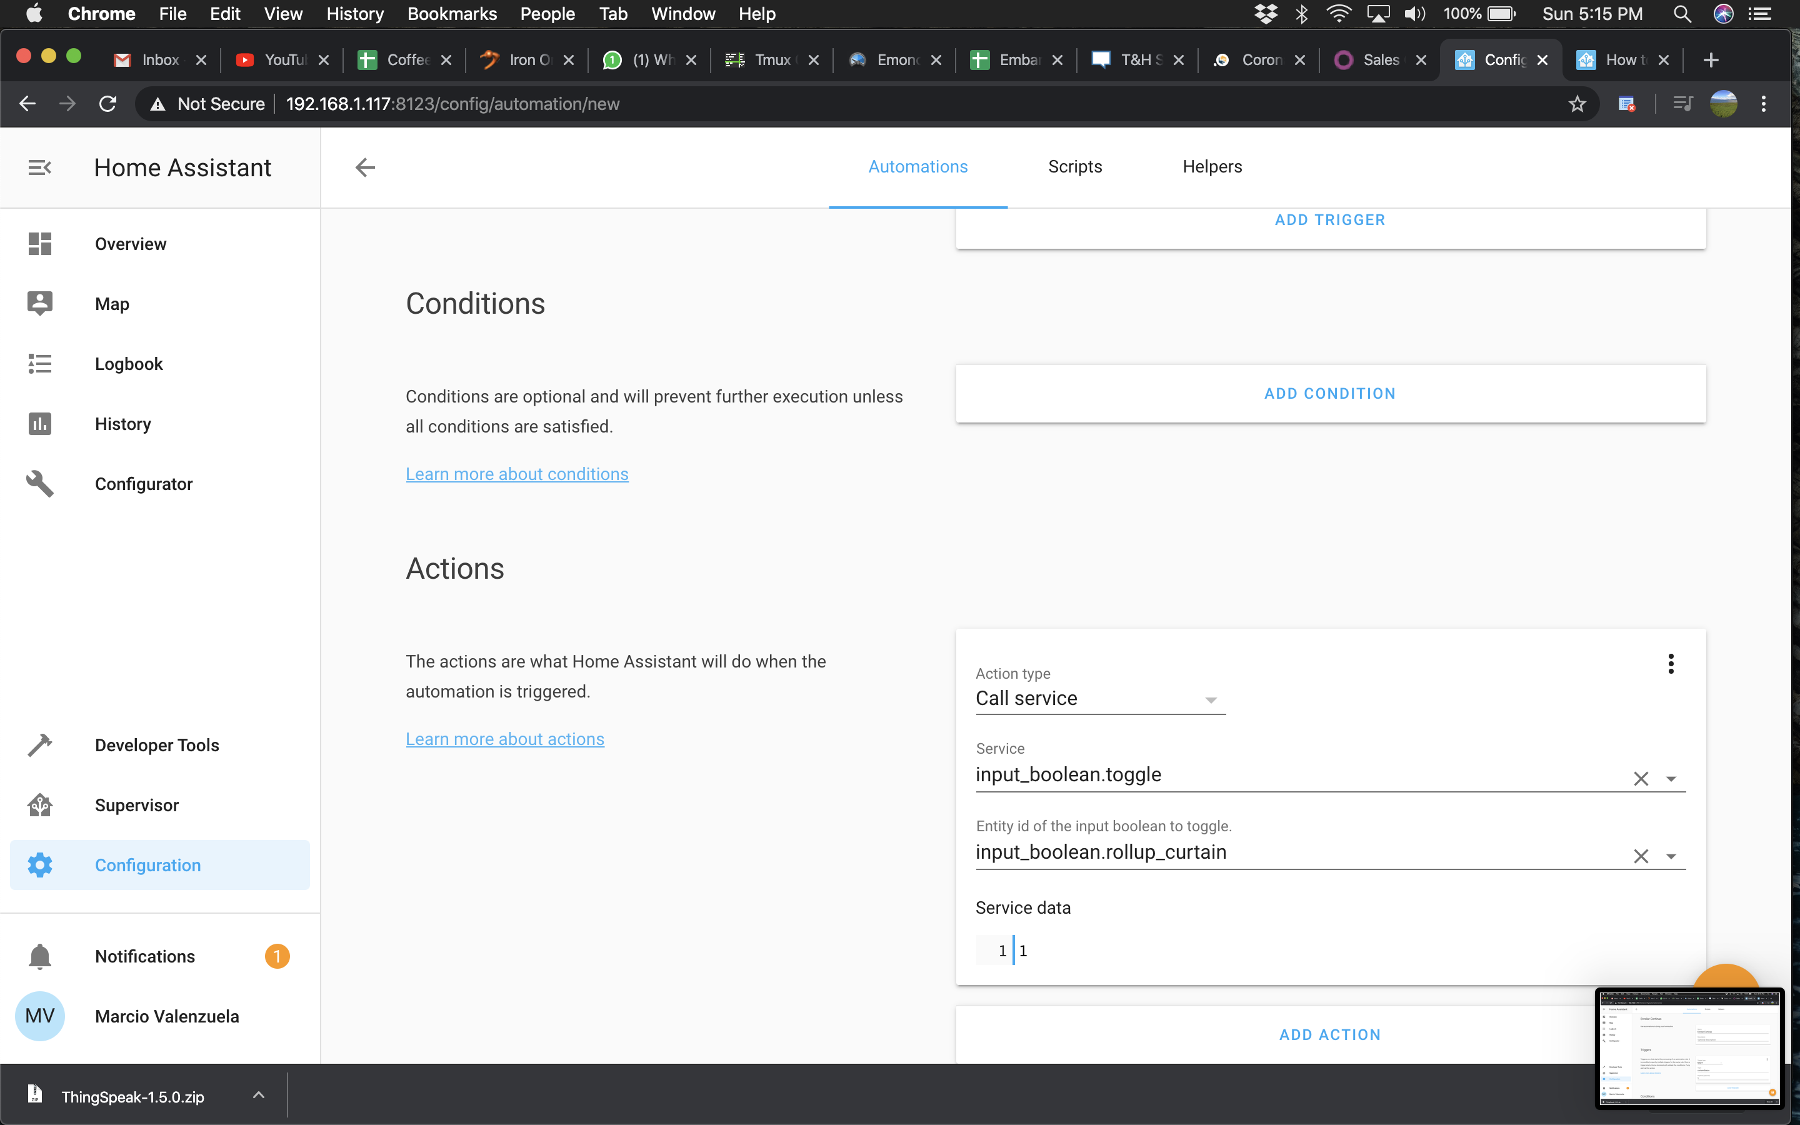Viewport: 1800px width, 1125px height.
Task: Go back using the page back arrow
Action: tap(365, 167)
